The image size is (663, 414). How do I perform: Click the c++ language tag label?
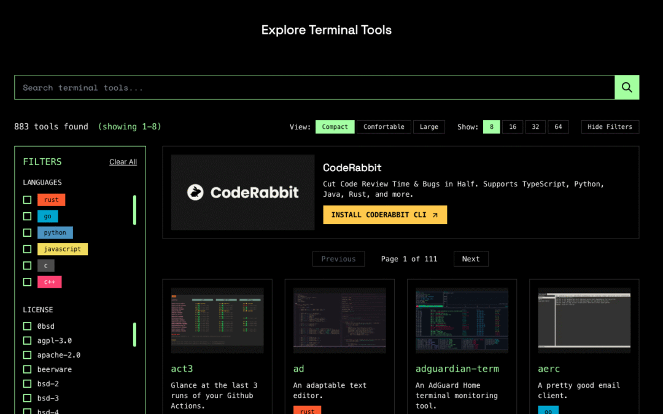[50, 282]
